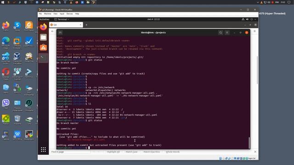The image size is (294, 165).
Task: Click the Firefox back arrow
Action: 52,31
